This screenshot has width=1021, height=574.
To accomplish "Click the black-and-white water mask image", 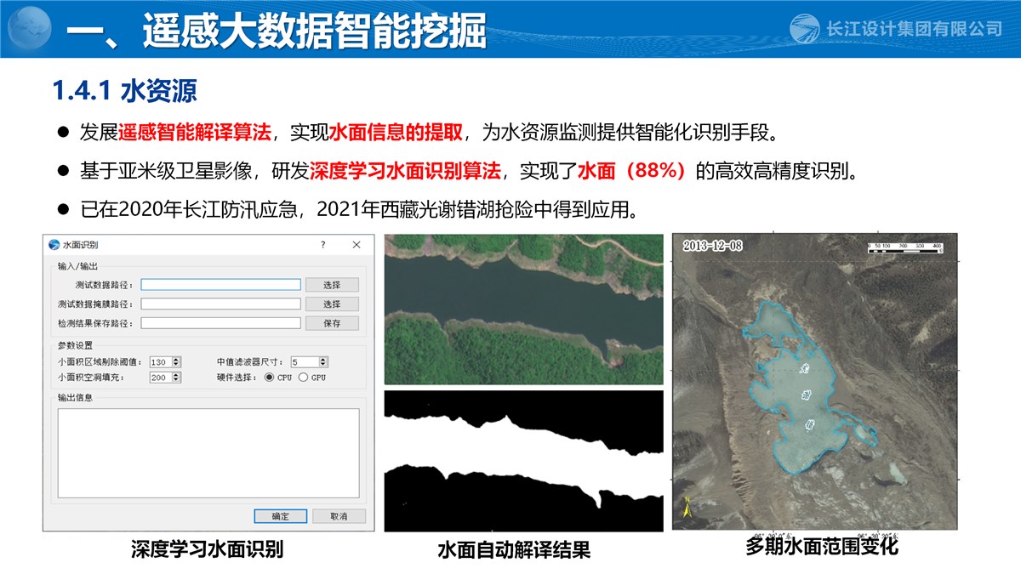I will pos(523,461).
